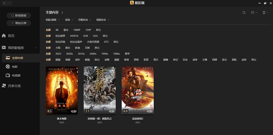
Task: Filter genre by 悬疑
Action: (117, 60)
